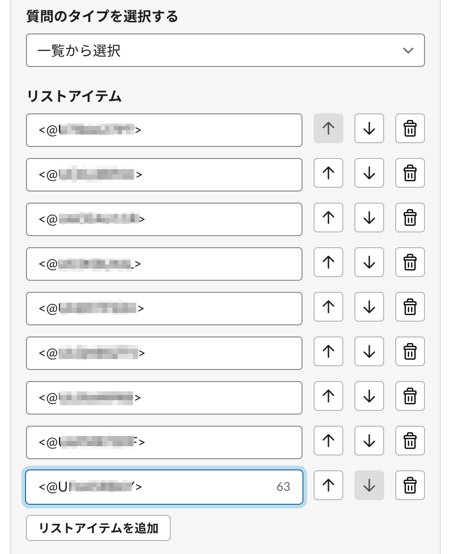Move the second list item up with the arrow
The width and height of the screenshot is (450, 554).
(328, 173)
